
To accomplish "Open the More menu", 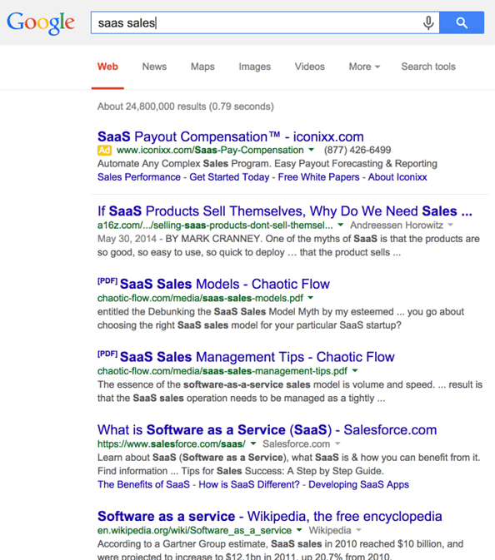I will (x=364, y=67).
